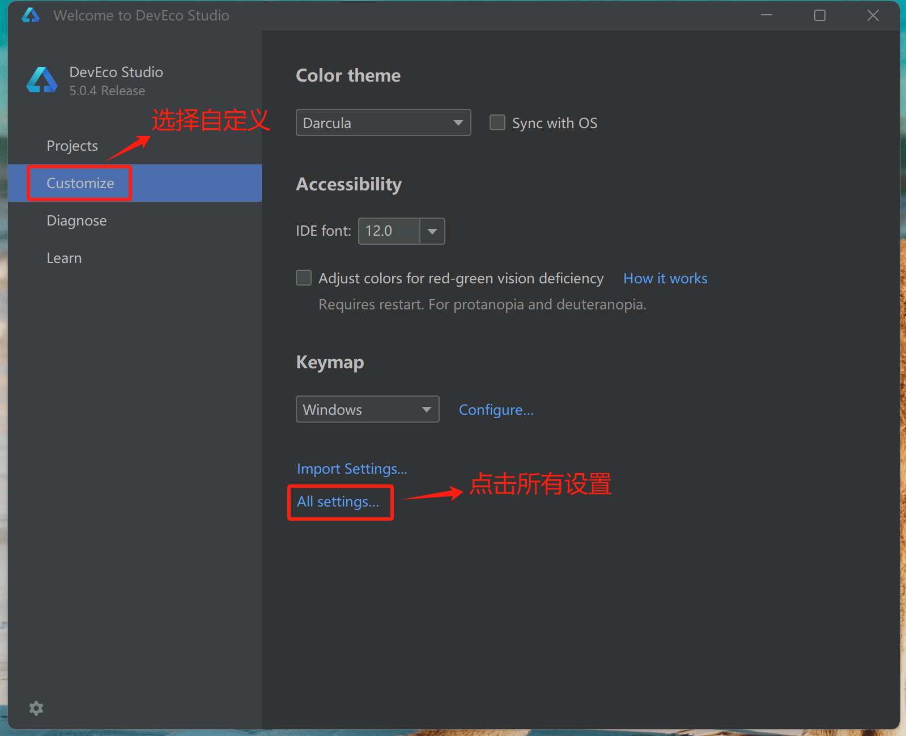The image size is (906, 736).
Task: Open the Windows keymap dropdown
Action: [x=368, y=409]
